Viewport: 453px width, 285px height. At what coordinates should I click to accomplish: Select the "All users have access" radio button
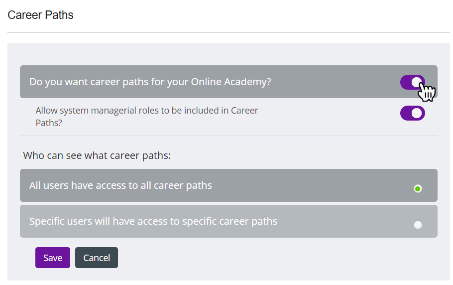[418, 188]
